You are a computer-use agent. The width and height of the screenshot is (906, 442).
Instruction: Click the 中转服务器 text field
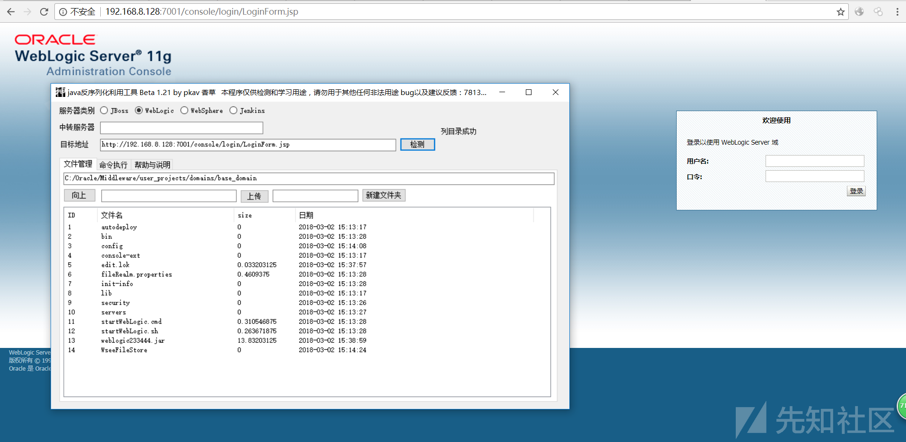pyautogui.click(x=182, y=128)
